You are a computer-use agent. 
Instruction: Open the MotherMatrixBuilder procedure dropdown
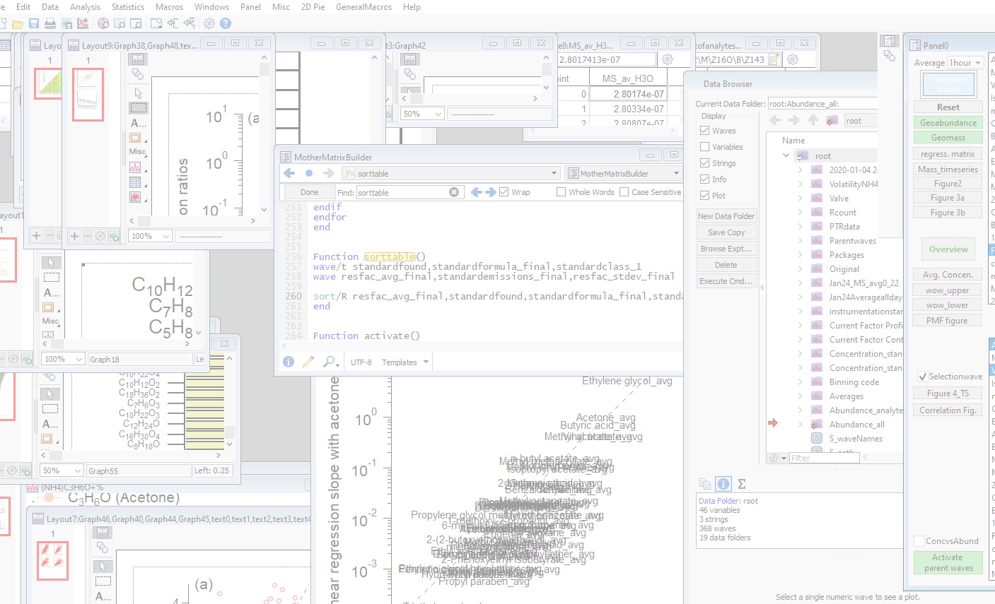[x=623, y=174]
